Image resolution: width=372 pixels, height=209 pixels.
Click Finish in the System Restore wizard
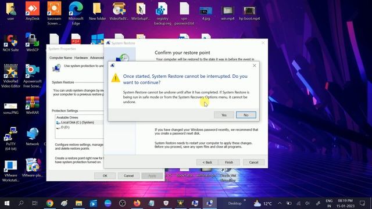click(228, 163)
